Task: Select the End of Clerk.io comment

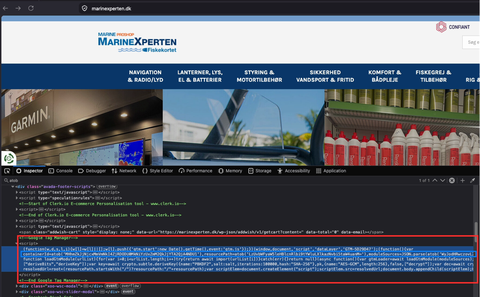Action: click(100, 215)
